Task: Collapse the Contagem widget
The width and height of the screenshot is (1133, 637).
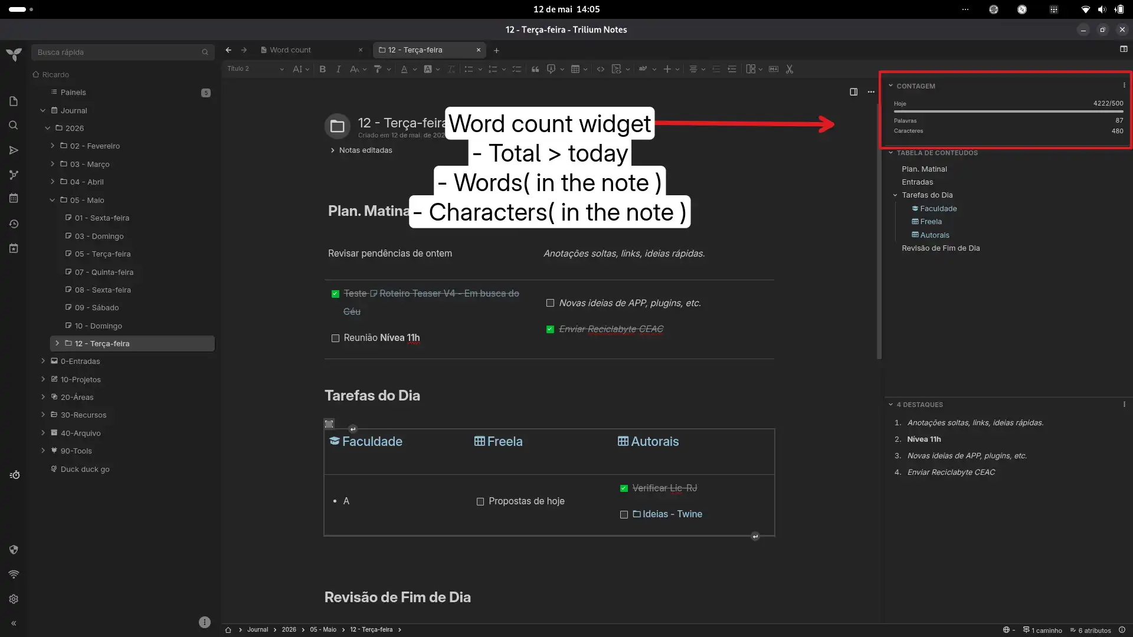Action: pos(890,86)
